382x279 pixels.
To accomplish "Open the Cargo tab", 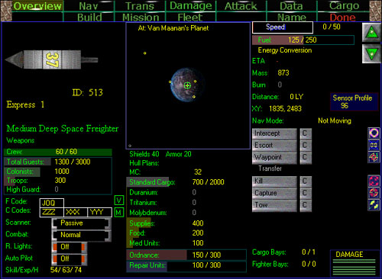I will click(x=344, y=5).
